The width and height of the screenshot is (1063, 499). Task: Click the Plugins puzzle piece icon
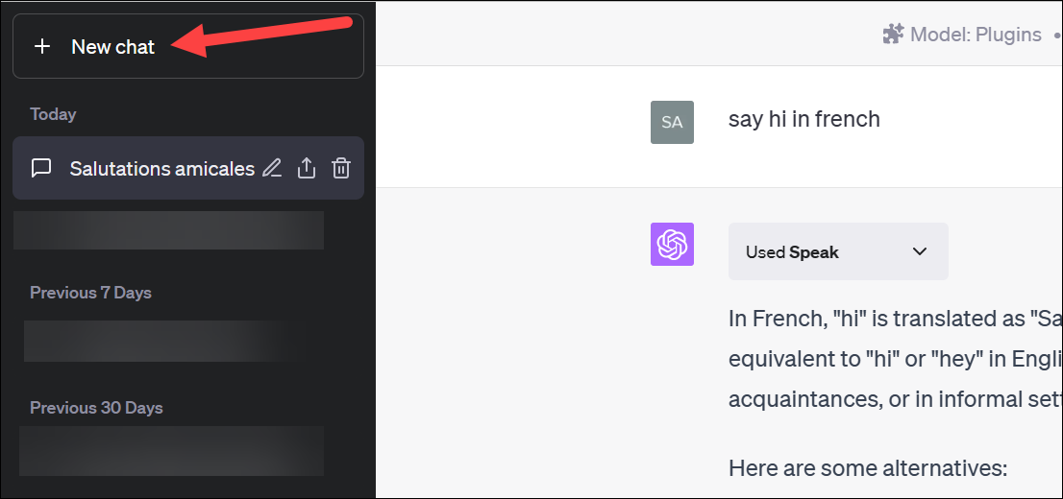pos(894,34)
